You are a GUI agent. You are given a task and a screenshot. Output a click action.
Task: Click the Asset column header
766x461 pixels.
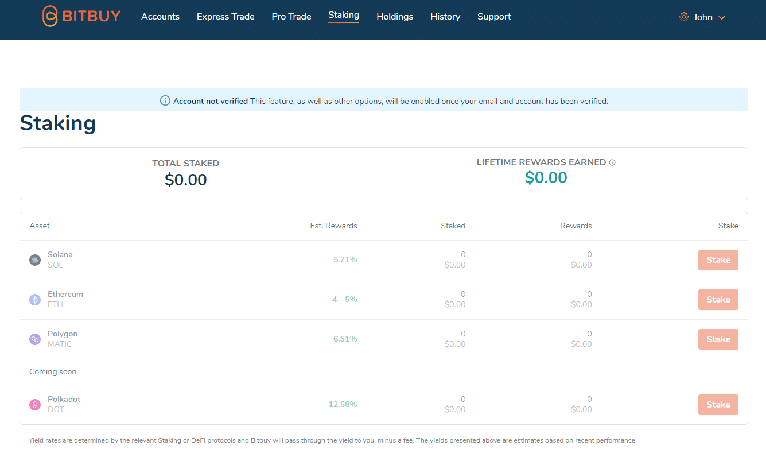point(40,226)
